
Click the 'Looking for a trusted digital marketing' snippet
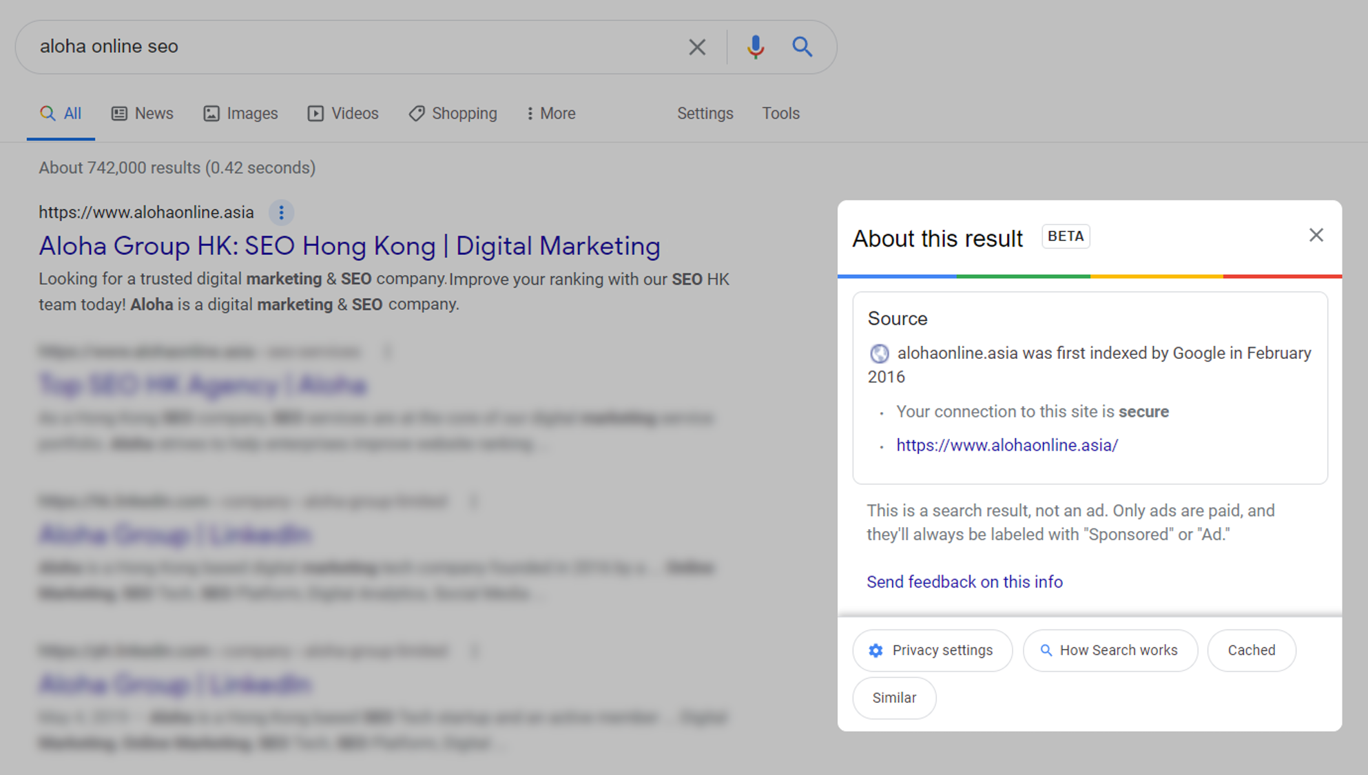(x=384, y=292)
